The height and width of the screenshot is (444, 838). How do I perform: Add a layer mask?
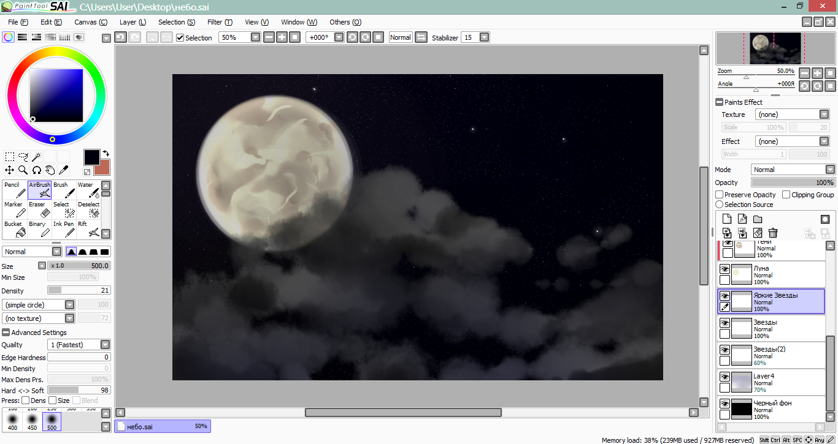point(825,219)
